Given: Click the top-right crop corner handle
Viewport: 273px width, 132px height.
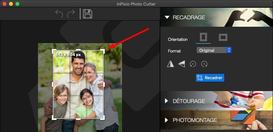Looking at the screenshot, I should click(x=103, y=51).
